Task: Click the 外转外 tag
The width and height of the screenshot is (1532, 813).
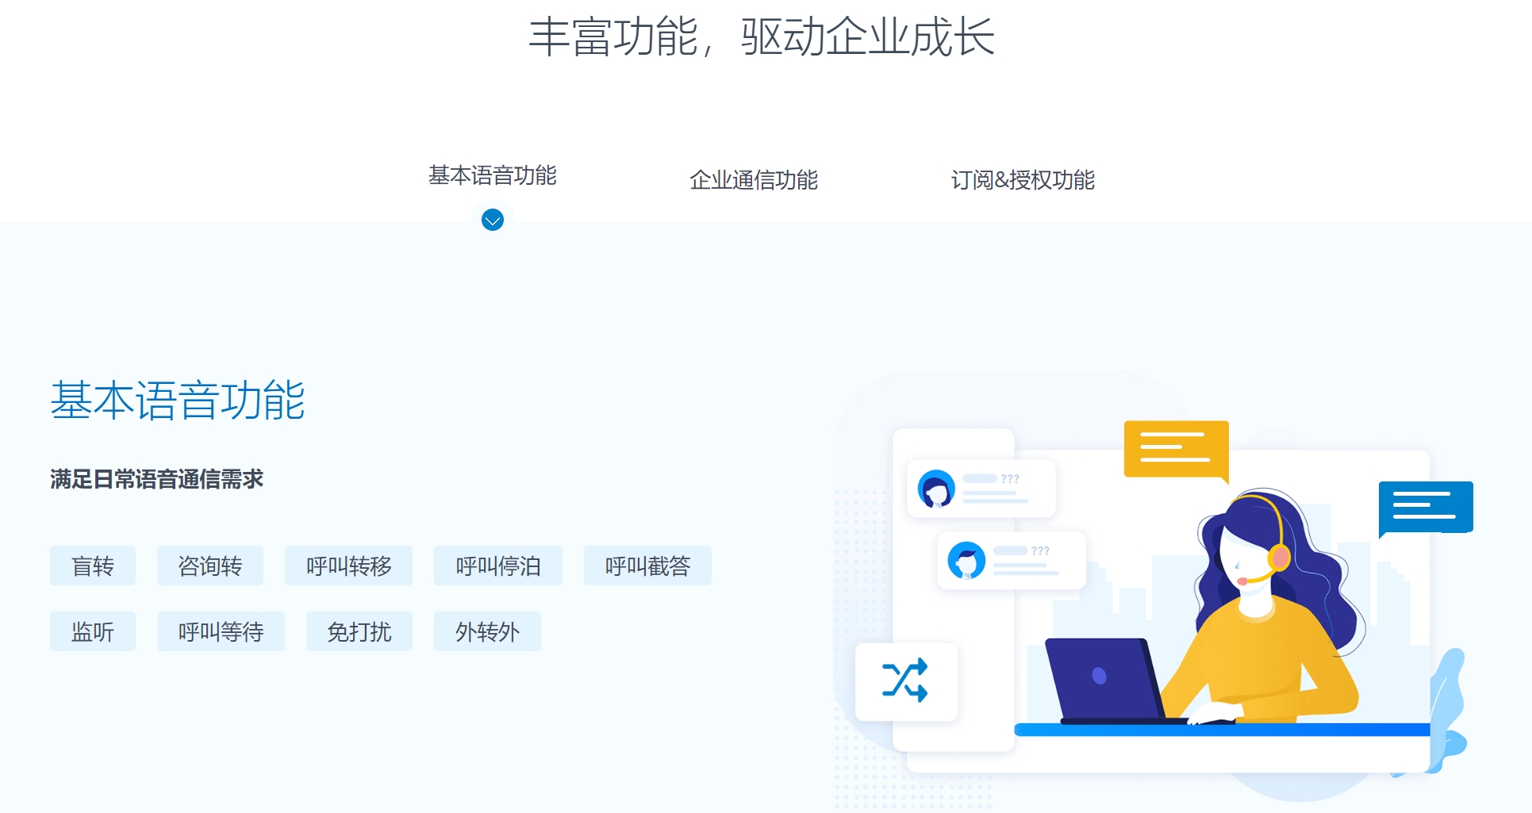Action: coord(487,631)
